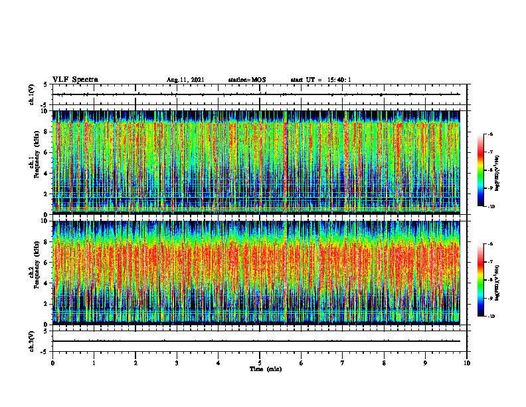
Task: Click the ch.1 spectrogram color scale bar
Action: 480,170
